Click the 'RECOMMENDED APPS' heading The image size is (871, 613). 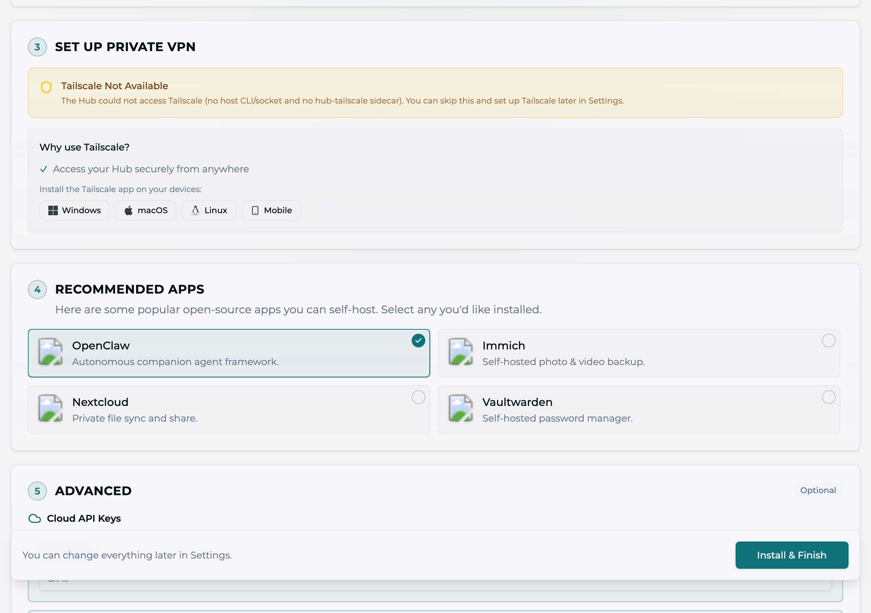pyautogui.click(x=130, y=289)
